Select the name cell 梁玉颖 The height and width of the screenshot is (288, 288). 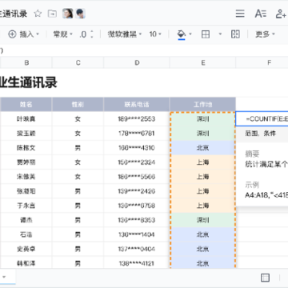[x=26, y=134]
